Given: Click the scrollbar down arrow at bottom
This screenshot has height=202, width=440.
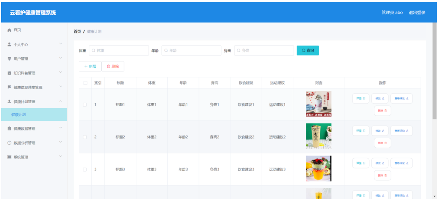Looking at the screenshot, I should [435, 196].
